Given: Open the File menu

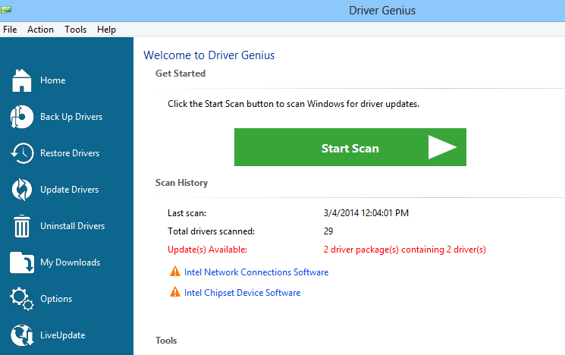Looking at the screenshot, I should pyautogui.click(x=10, y=30).
